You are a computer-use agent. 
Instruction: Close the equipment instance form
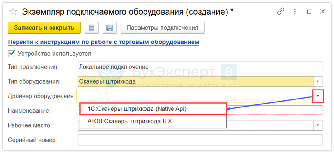323,12
